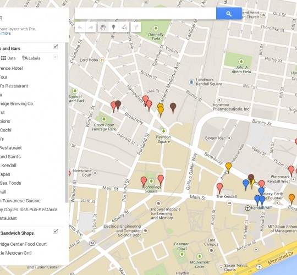The width and height of the screenshot is (297, 275).
Task: Click the Reardon Square park icon
Action: coord(163,131)
